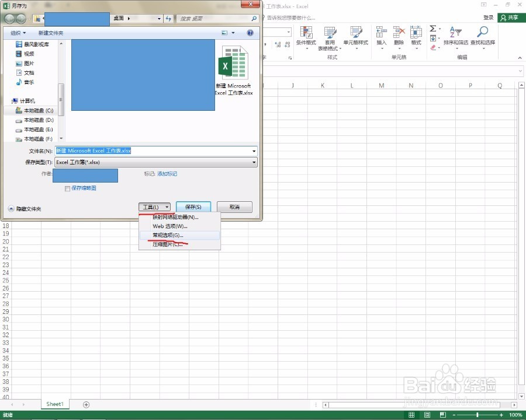Select Local Disk (C:) in navigation pane
The image size is (526, 420).
click(34, 110)
